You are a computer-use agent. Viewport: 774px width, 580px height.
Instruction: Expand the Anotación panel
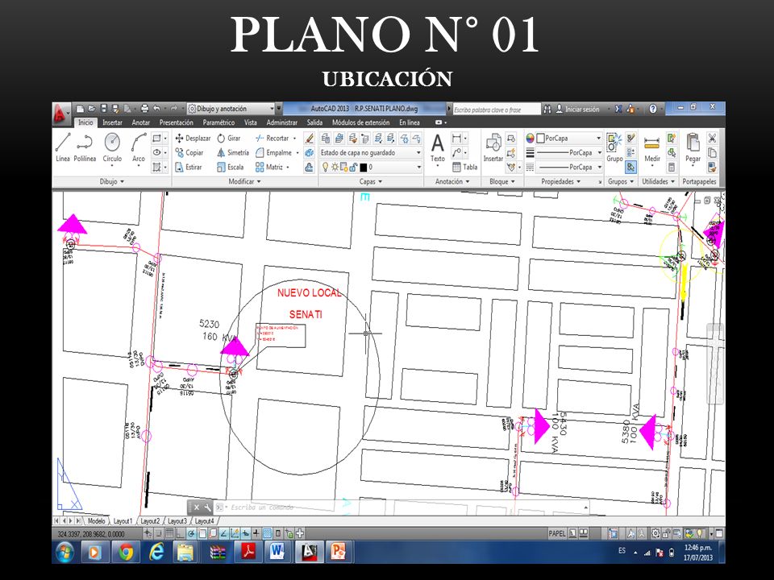point(452,181)
